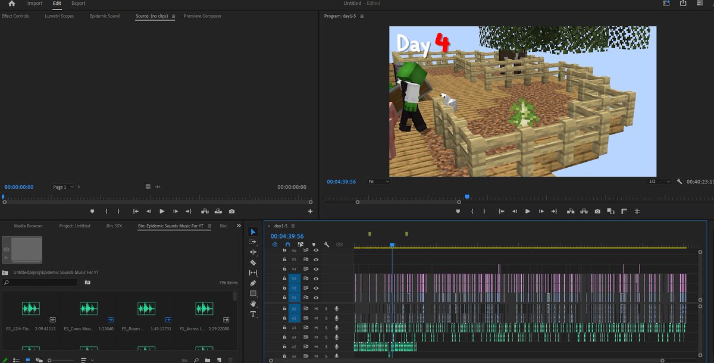714x363 pixels.
Task: Open Program monitor panel menu
Action: click(x=361, y=16)
